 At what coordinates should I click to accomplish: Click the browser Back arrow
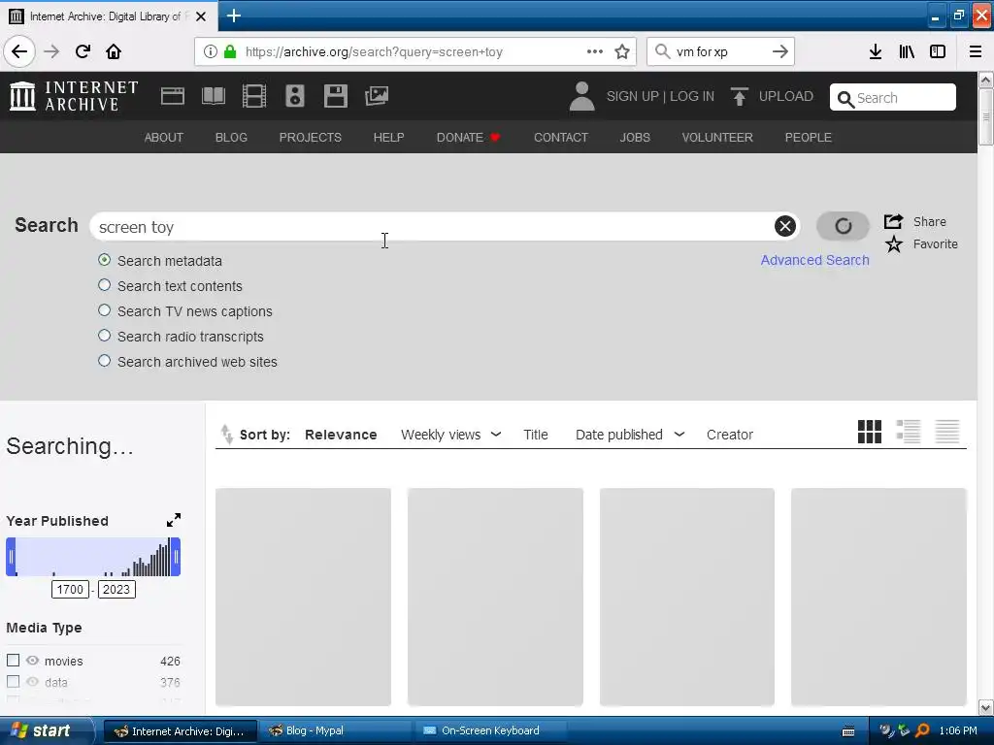click(x=19, y=51)
